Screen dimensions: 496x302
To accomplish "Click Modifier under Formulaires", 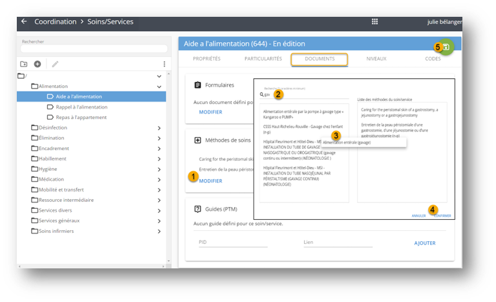I will (x=210, y=112).
